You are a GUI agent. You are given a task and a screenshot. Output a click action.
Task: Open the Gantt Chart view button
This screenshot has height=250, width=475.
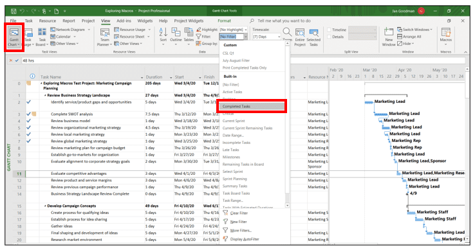14,37
